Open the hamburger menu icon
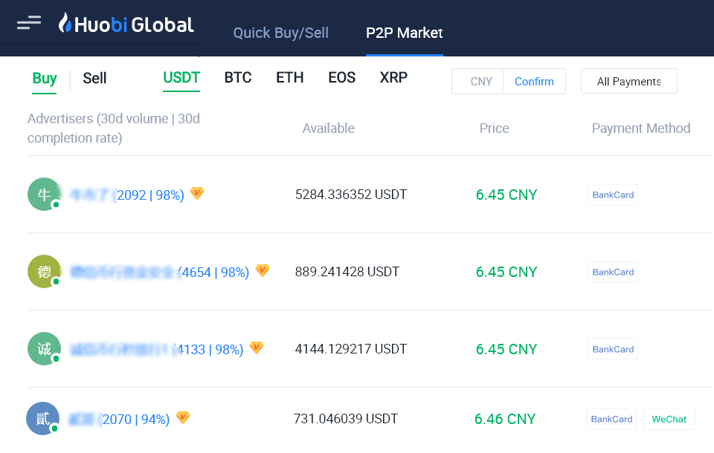 (29, 24)
